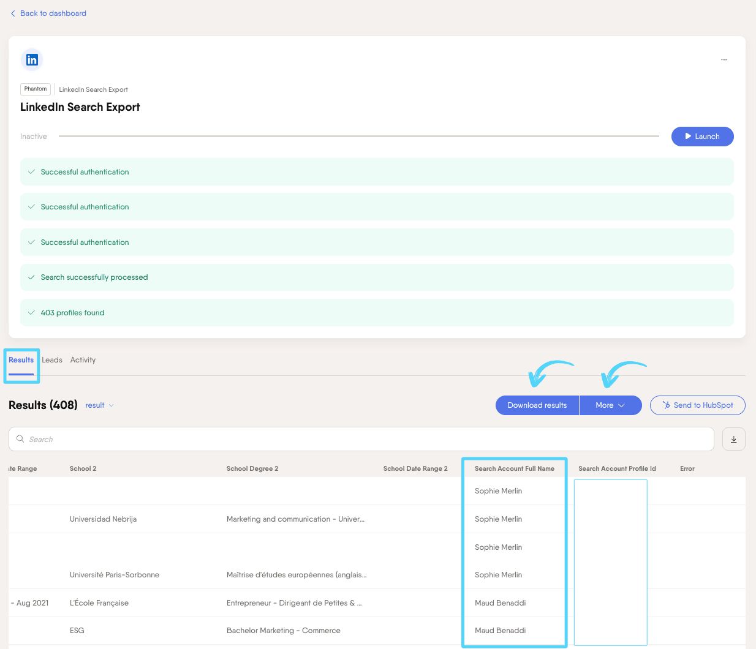Select the Université Paris-Sorbonne cell
This screenshot has width=756, height=649.
(115, 575)
